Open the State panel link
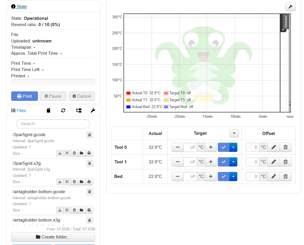304x245 pixels. 19,7
